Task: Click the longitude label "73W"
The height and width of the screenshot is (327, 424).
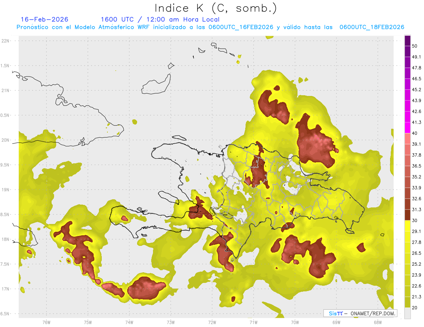Action: click(171, 322)
